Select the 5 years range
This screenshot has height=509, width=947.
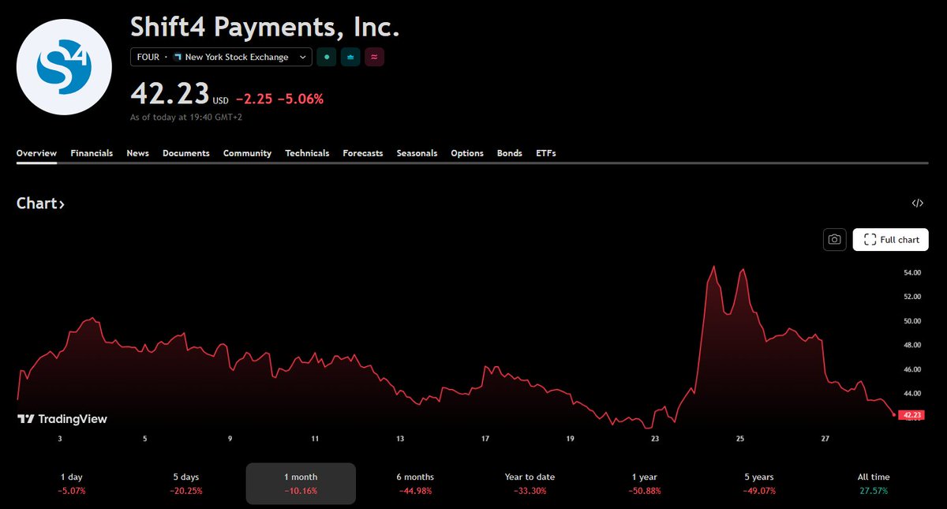pos(758,483)
